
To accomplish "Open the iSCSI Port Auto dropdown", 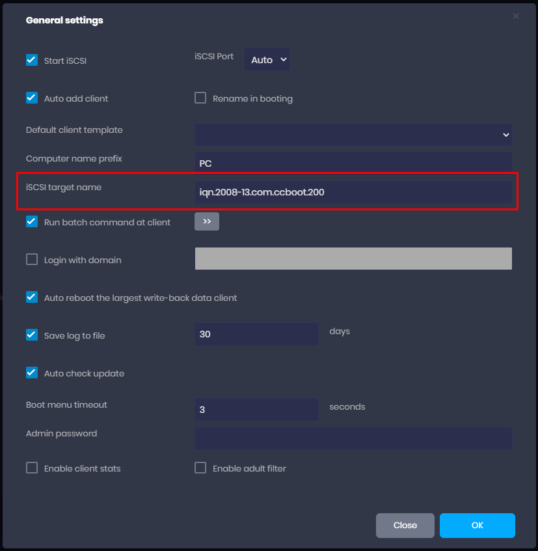I will click(x=267, y=60).
